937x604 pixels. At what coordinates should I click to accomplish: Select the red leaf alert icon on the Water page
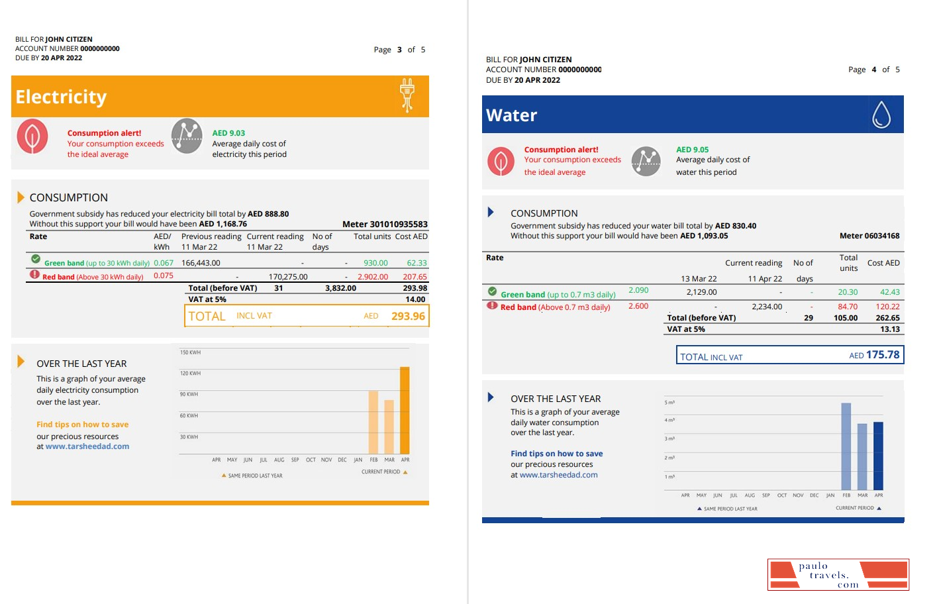point(501,161)
